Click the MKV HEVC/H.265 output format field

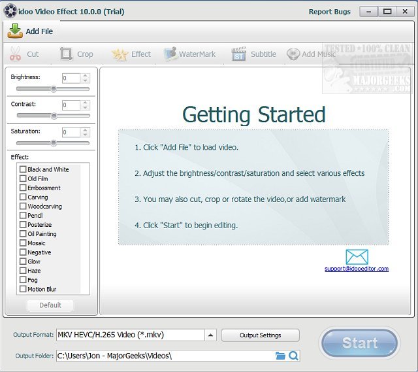(131, 335)
